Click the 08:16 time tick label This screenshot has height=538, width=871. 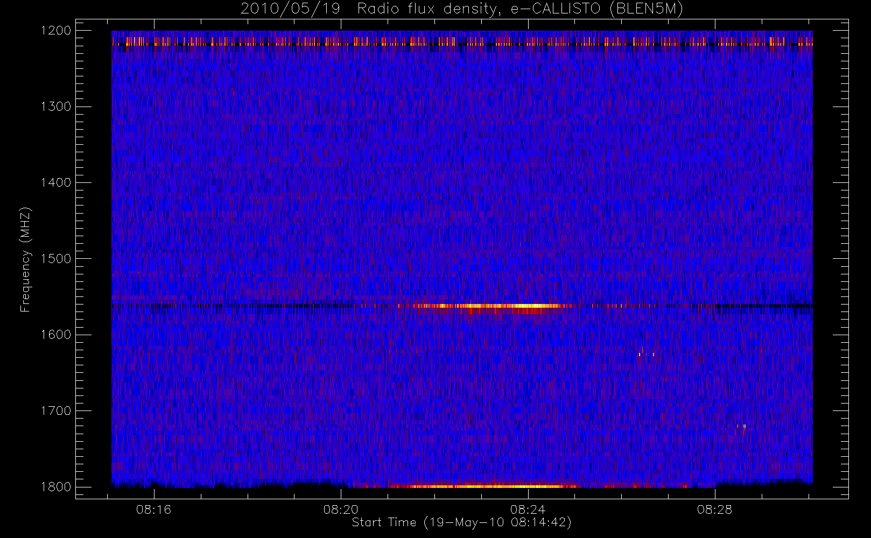[x=153, y=509]
